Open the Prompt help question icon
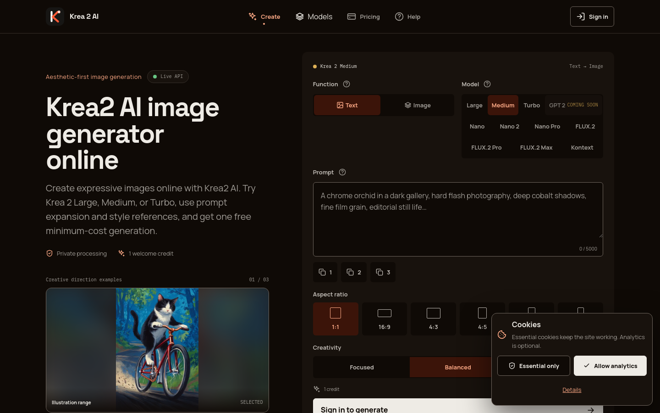Viewport: 660px width, 413px height. pos(342,172)
